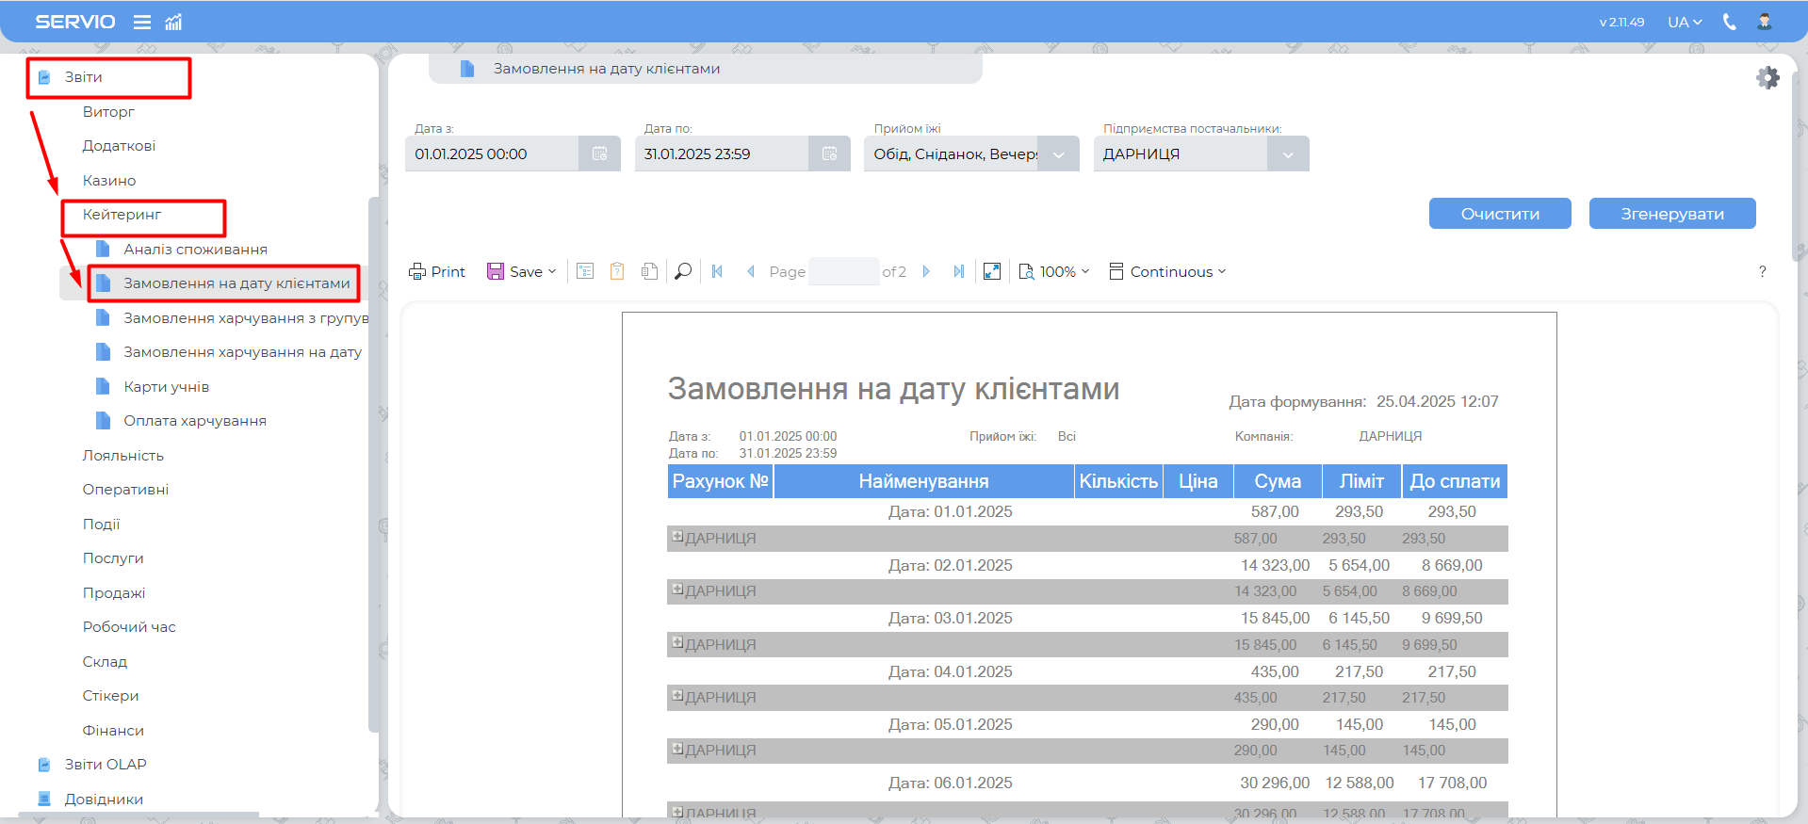Open the UA language selector
The width and height of the screenshot is (1808, 824).
(1684, 22)
